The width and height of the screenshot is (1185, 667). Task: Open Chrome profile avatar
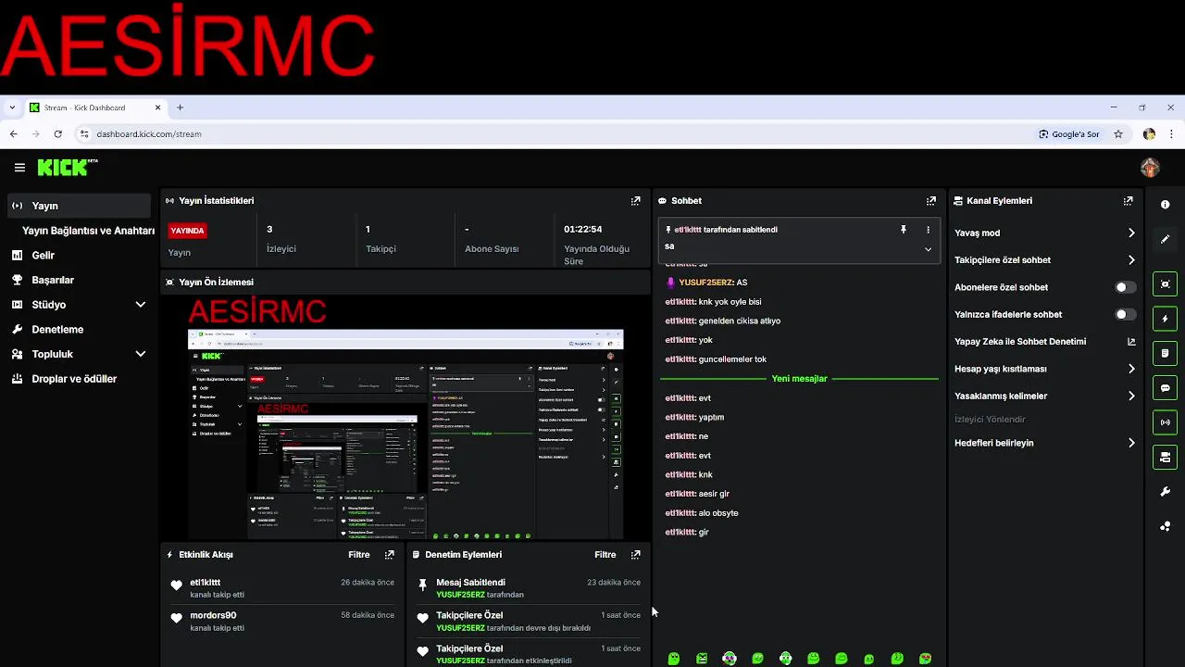(1149, 134)
